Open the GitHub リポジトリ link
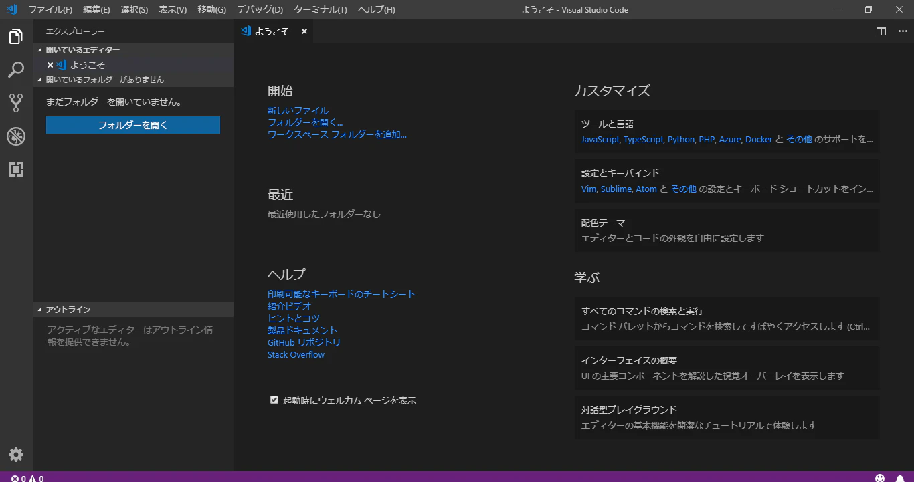This screenshot has width=914, height=482. pyautogui.click(x=304, y=342)
